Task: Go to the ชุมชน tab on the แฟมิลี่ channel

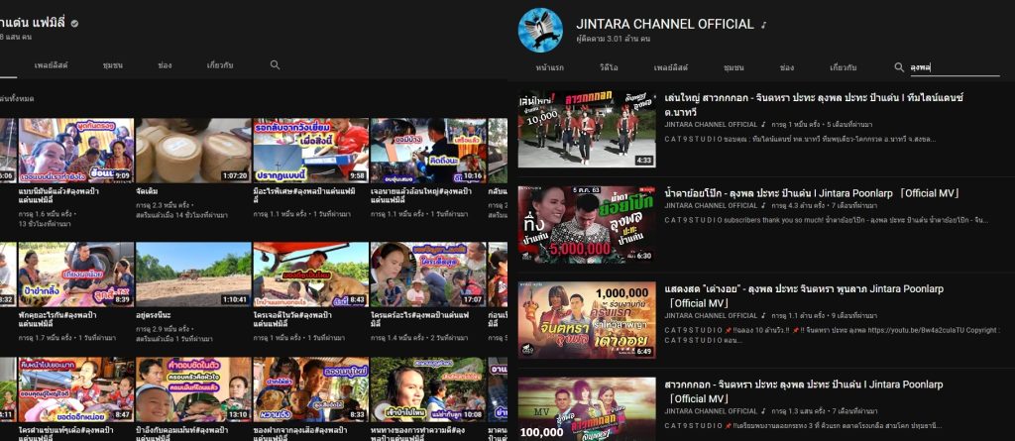Action: coord(113,65)
